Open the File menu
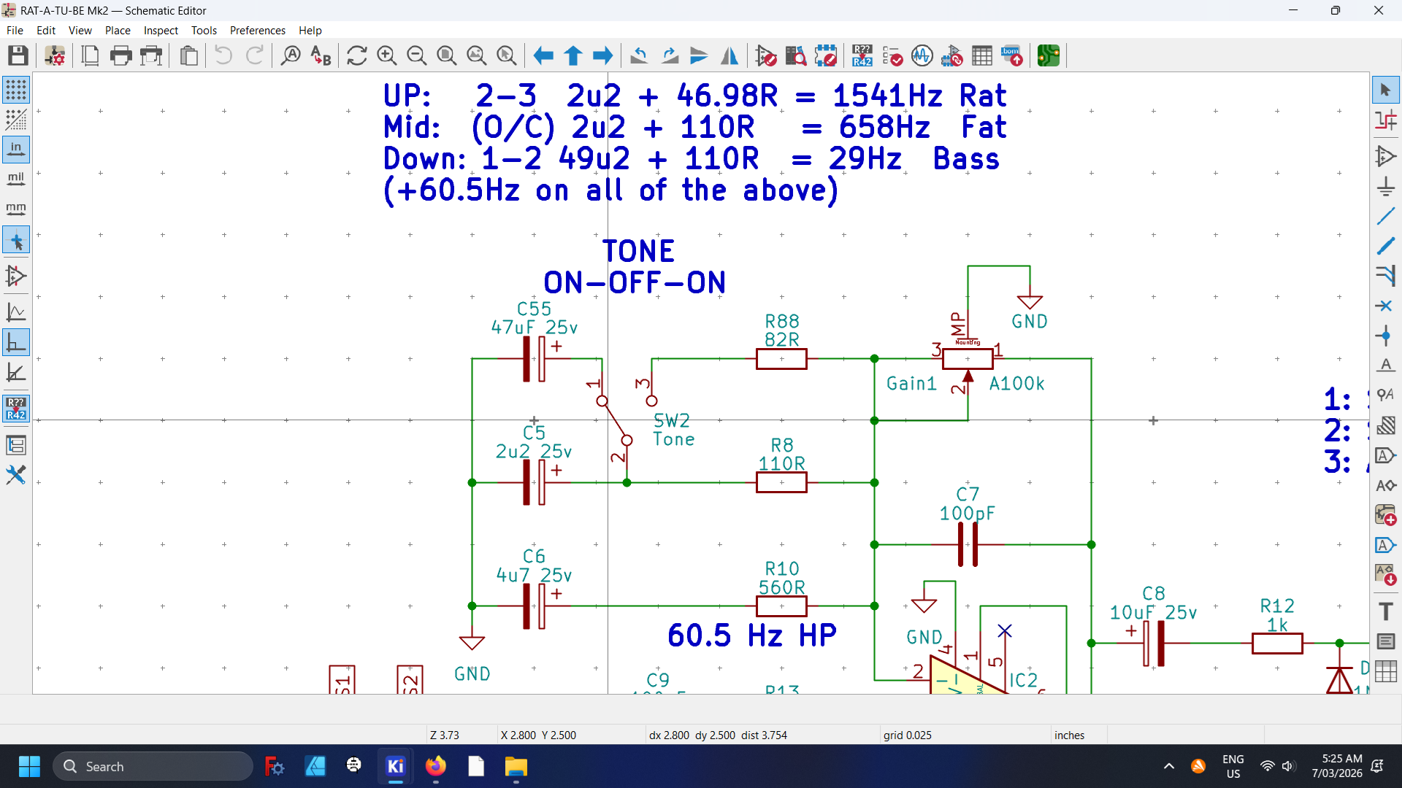The height and width of the screenshot is (788, 1402). click(x=15, y=30)
